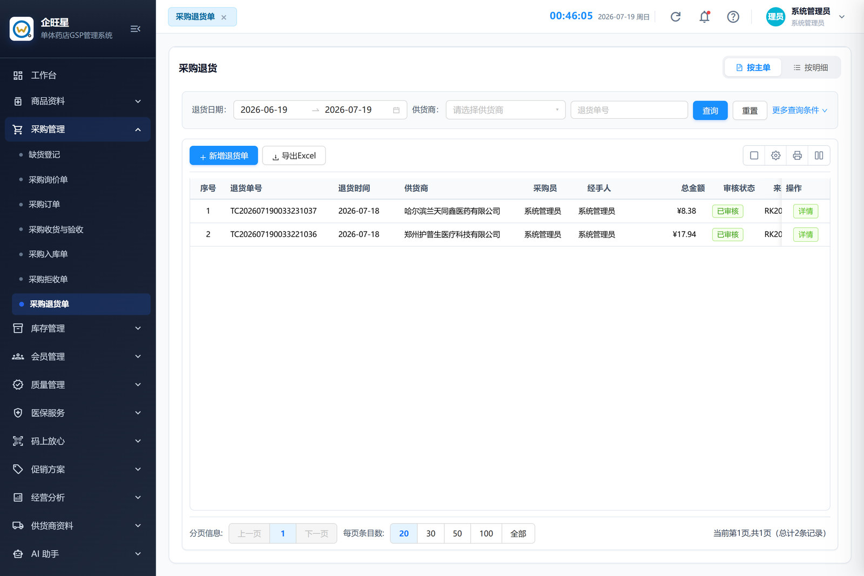Open 采购入库单 menu item

click(48, 254)
